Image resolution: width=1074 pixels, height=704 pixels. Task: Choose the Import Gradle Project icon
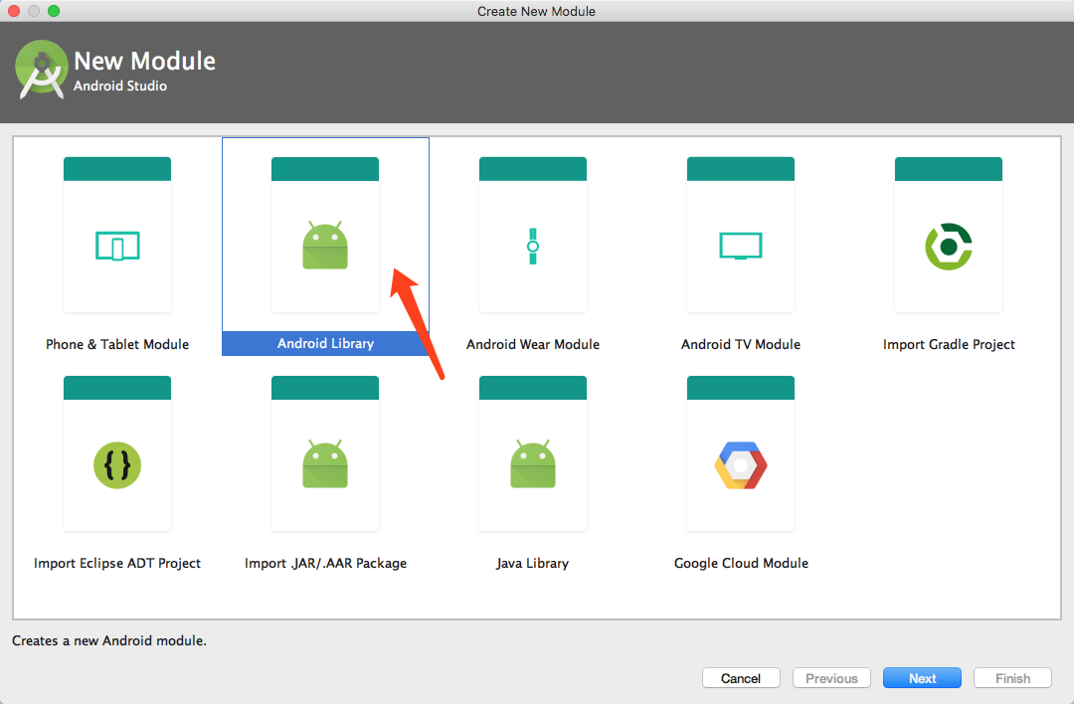949,246
